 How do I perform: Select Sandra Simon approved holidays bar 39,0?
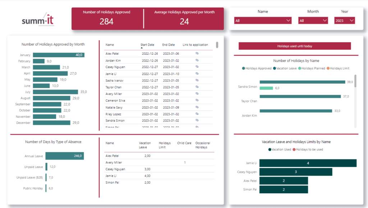[302, 82]
